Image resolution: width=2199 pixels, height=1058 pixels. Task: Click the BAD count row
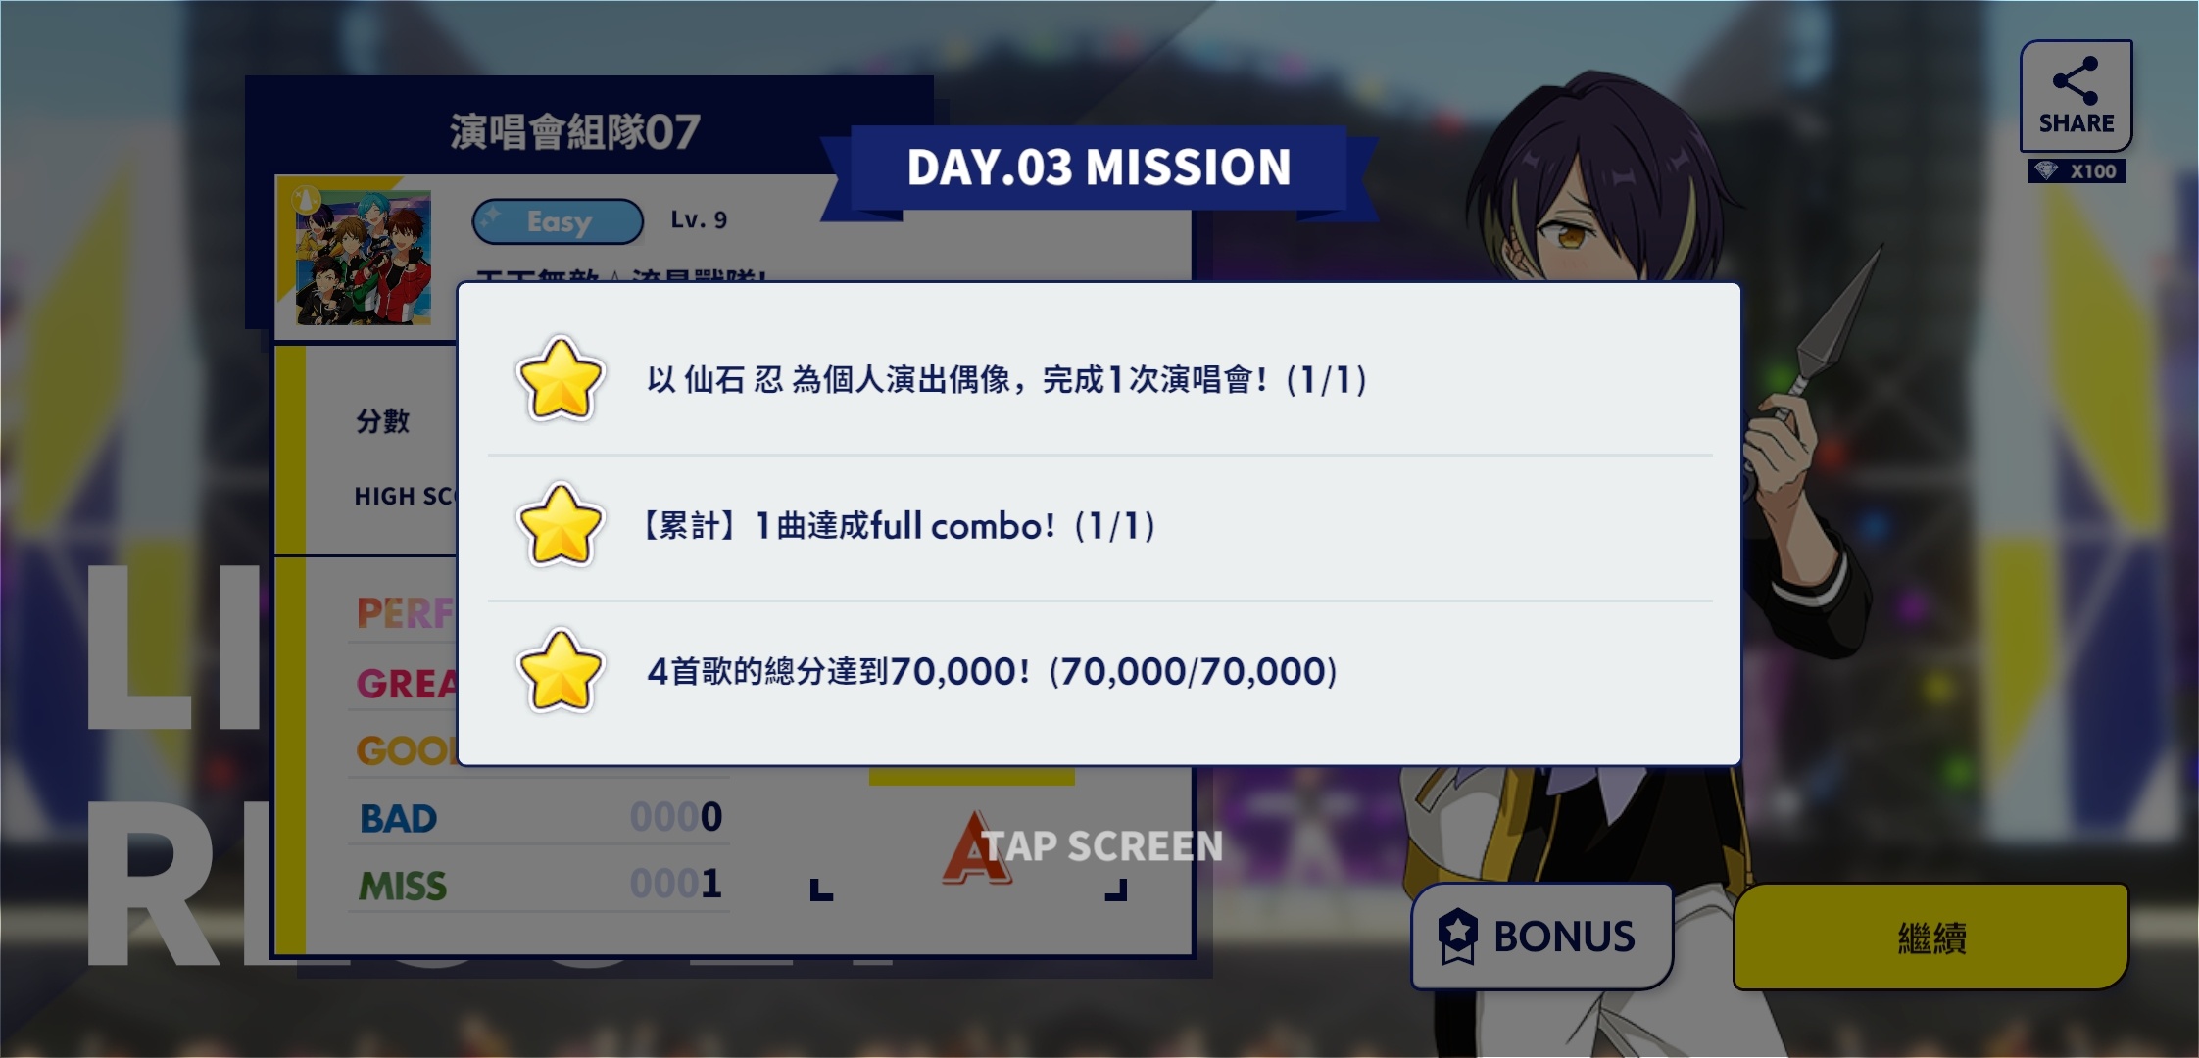pos(539,817)
